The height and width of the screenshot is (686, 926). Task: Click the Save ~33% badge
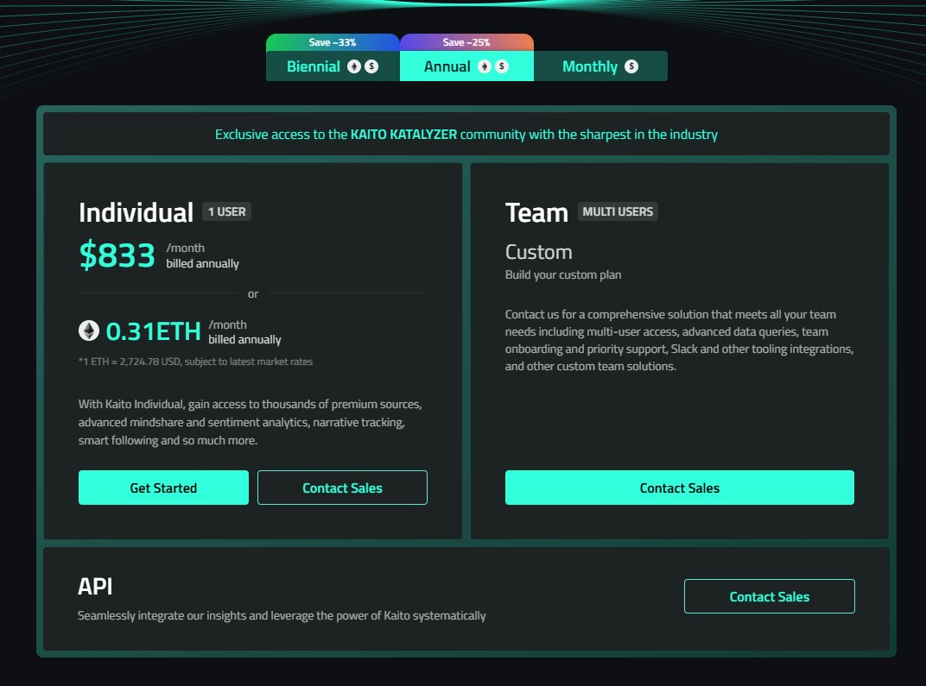(x=333, y=42)
